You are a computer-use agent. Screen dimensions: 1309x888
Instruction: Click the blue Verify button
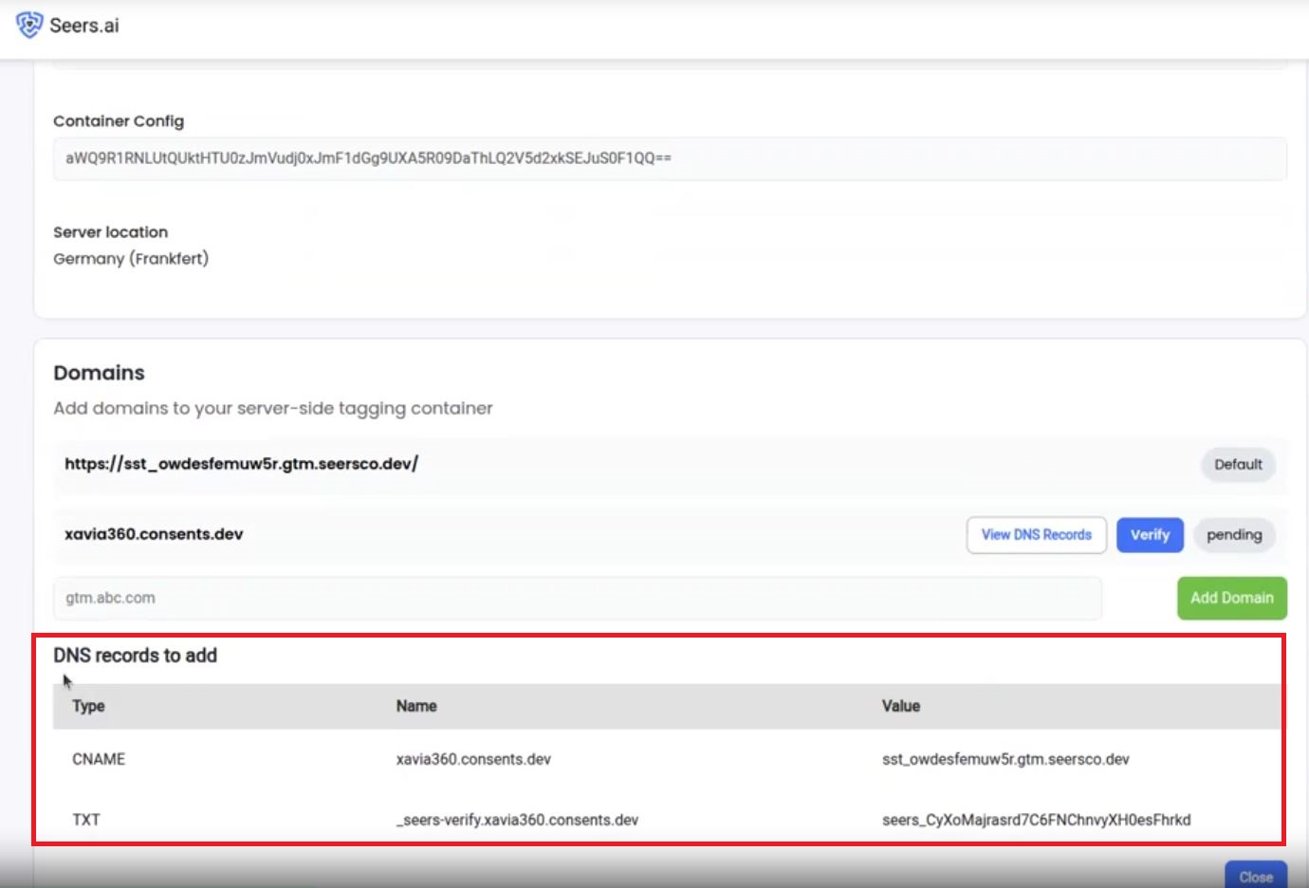pos(1150,535)
